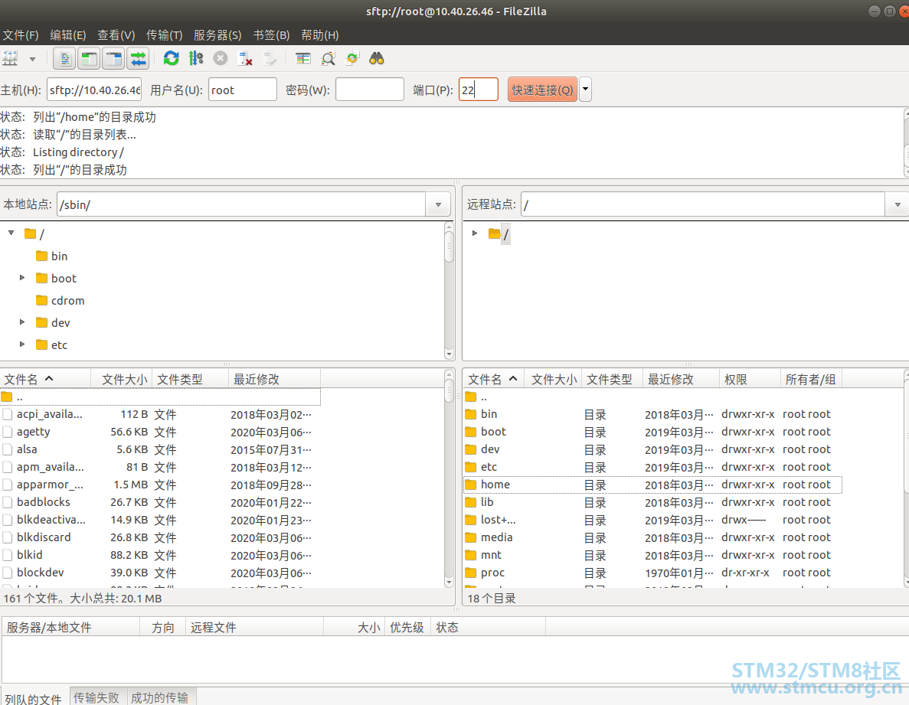Open the 服务器(S) menu

coord(217,35)
